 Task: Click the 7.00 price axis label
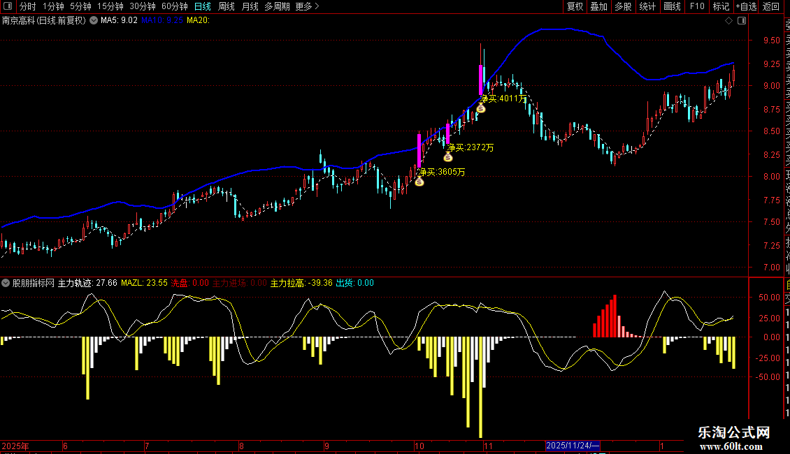coord(772,268)
